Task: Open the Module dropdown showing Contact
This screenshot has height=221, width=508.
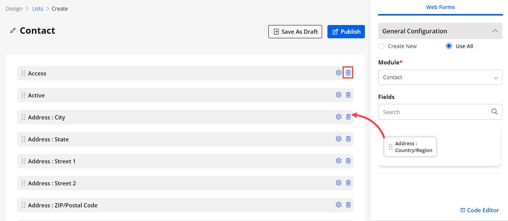Action: pos(440,77)
